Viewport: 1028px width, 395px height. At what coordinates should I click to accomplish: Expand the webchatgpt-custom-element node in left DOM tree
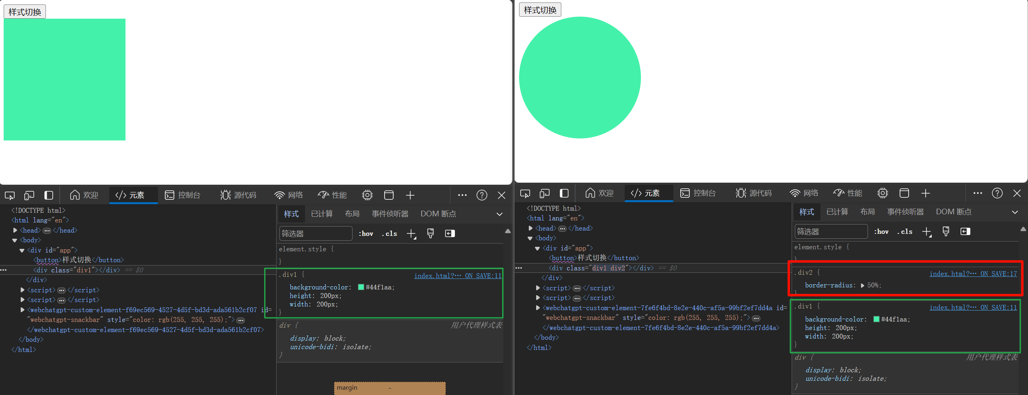pyautogui.click(x=22, y=310)
